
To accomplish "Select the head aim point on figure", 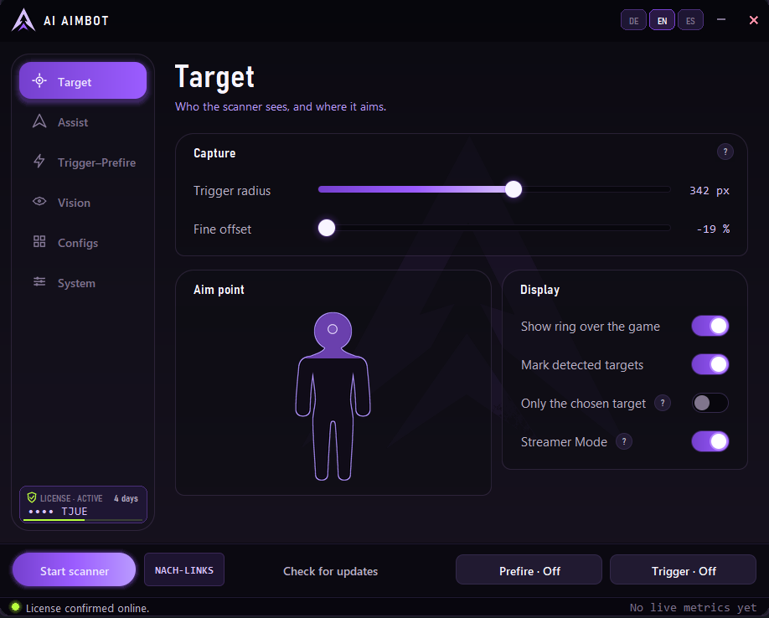I will point(333,329).
